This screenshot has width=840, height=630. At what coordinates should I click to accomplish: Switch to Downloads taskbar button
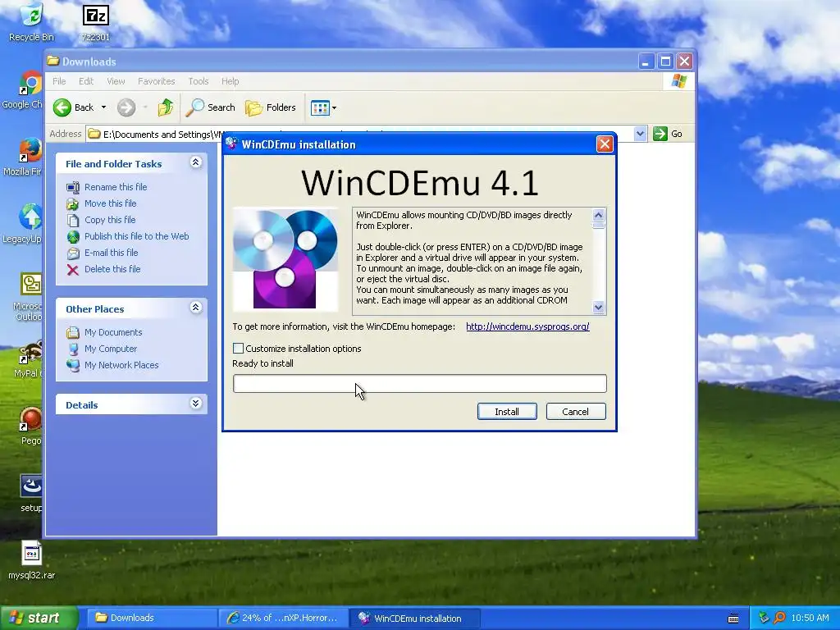150,619
